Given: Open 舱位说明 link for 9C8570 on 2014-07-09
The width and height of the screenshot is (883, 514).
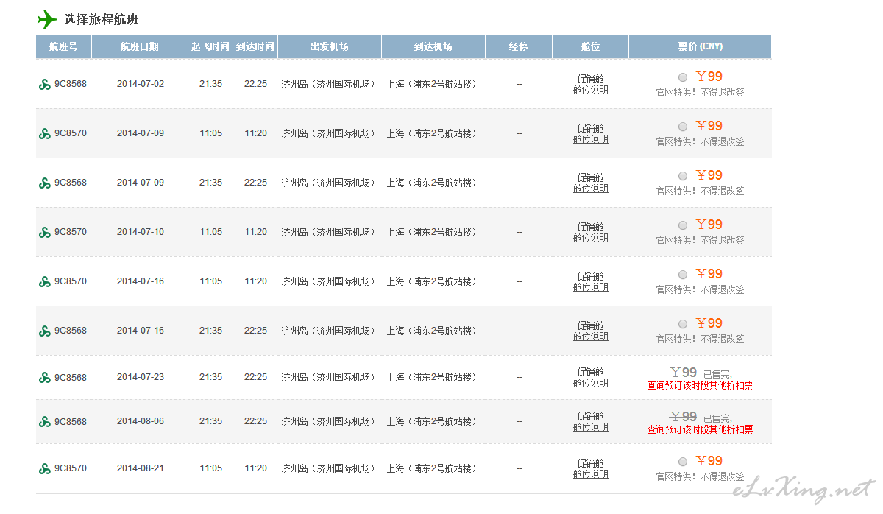Looking at the screenshot, I should pyautogui.click(x=591, y=139).
